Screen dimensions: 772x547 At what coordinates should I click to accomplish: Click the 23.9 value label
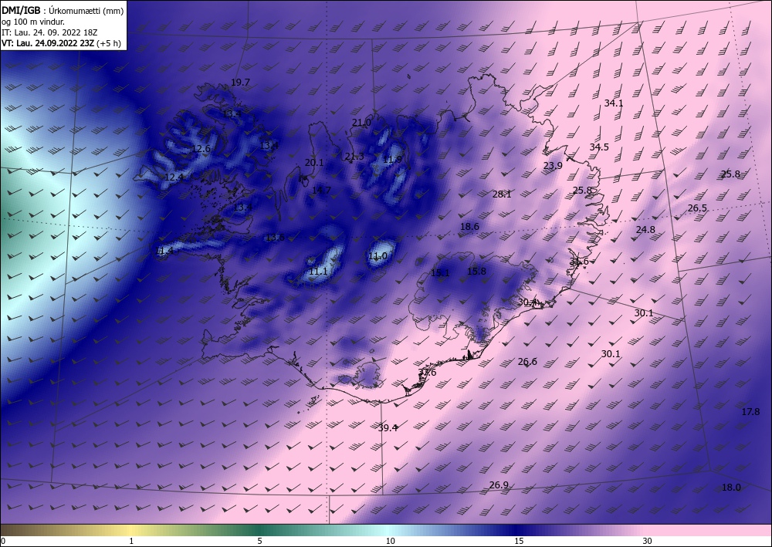(x=553, y=166)
